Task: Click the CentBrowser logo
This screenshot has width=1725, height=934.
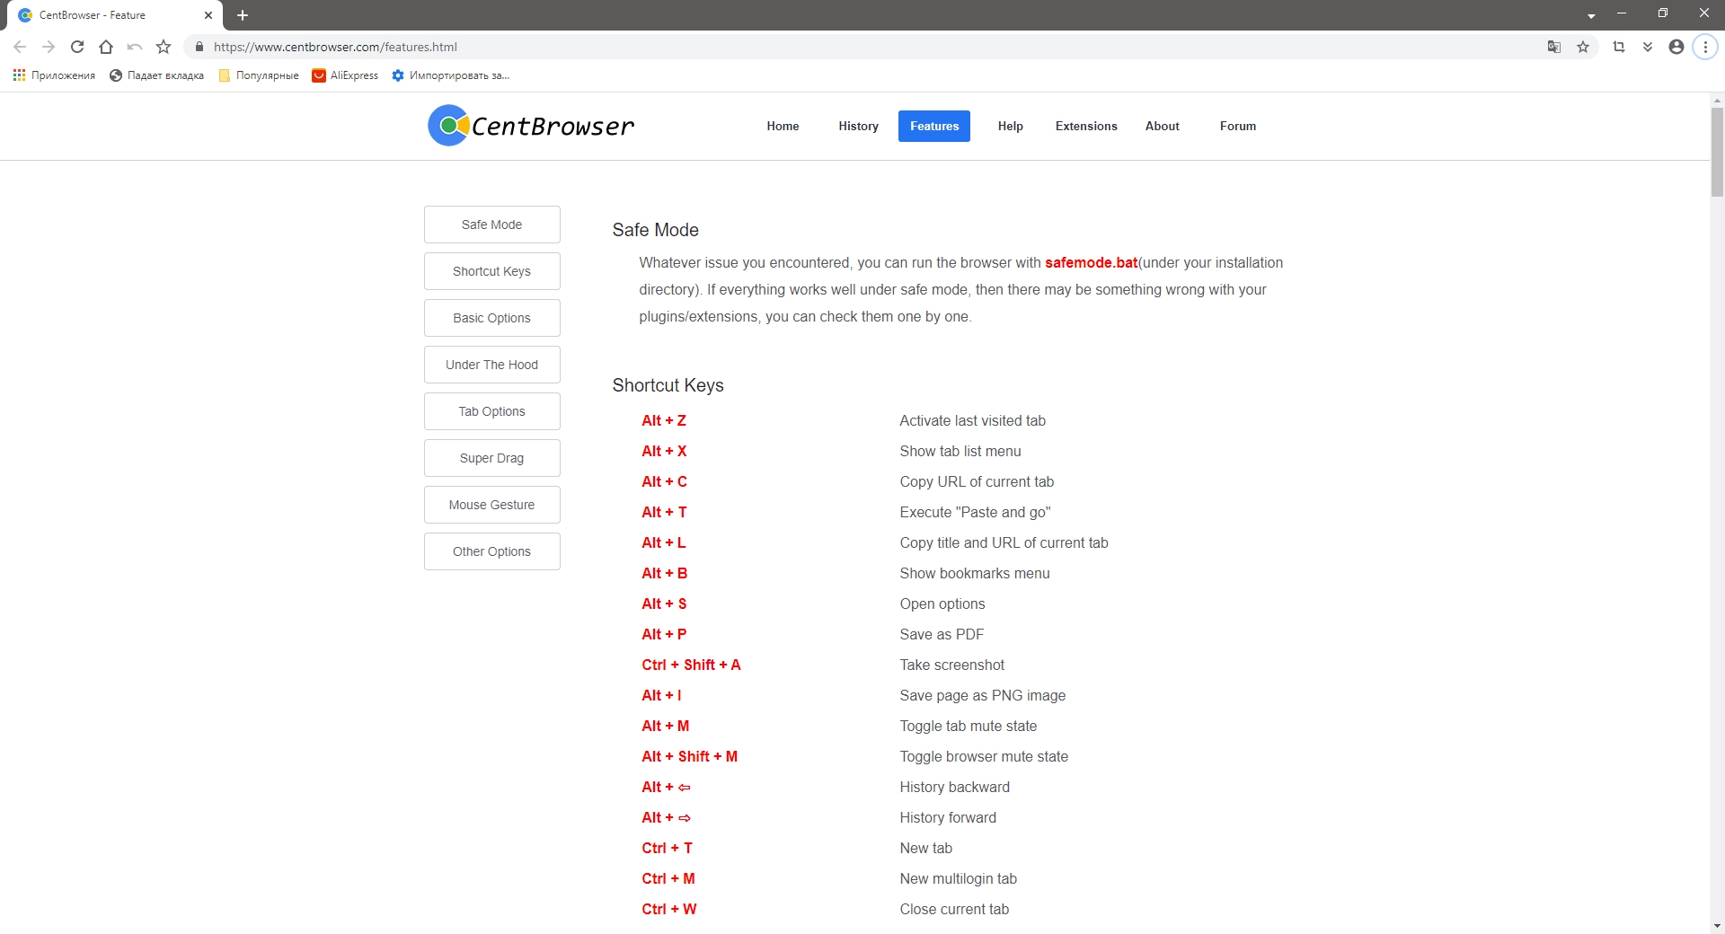Action: pyautogui.click(x=531, y=126)
